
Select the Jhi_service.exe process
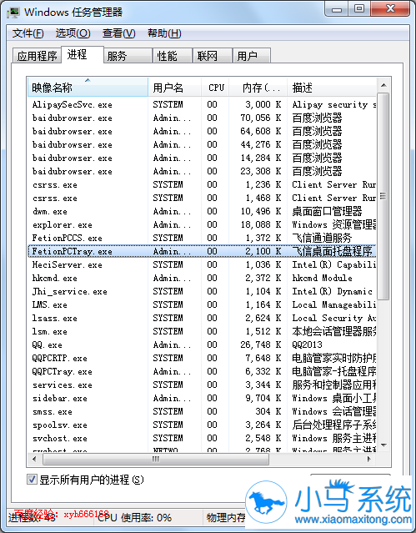tap(202, 291)
